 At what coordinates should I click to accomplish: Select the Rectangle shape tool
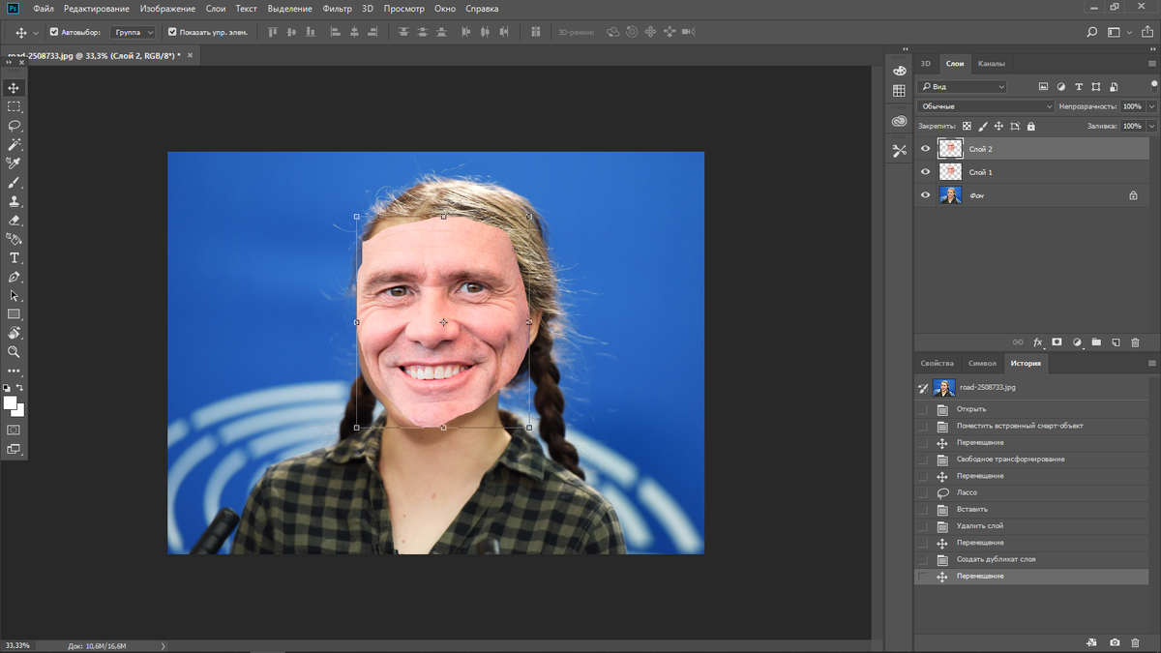[14, 314]
